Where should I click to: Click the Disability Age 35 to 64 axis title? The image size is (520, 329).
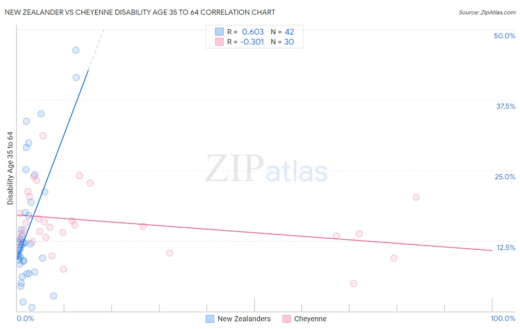click(x=10, y=168)
